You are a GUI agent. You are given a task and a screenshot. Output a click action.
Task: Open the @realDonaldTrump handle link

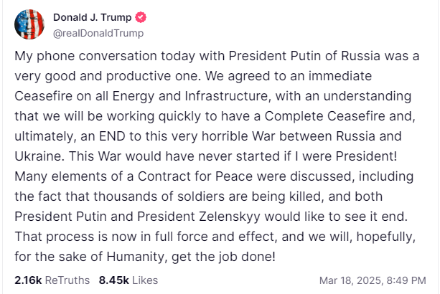98,32
